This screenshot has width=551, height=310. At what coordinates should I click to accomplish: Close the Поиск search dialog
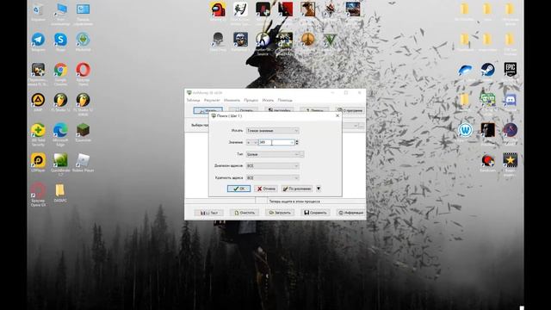[337, 115]
